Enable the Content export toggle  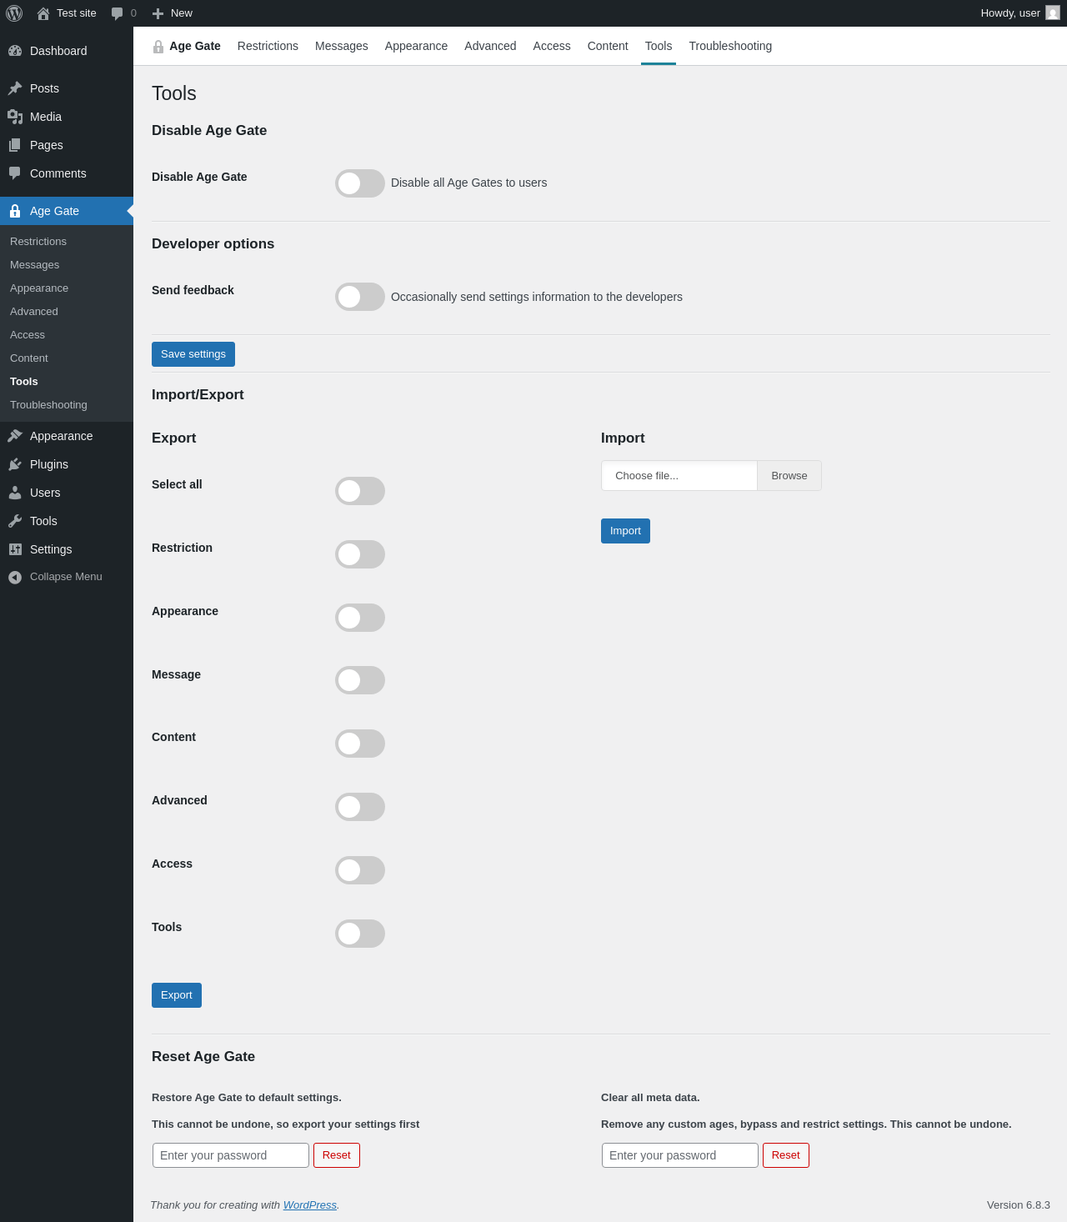pyautogui.click(x=360, y=744)
